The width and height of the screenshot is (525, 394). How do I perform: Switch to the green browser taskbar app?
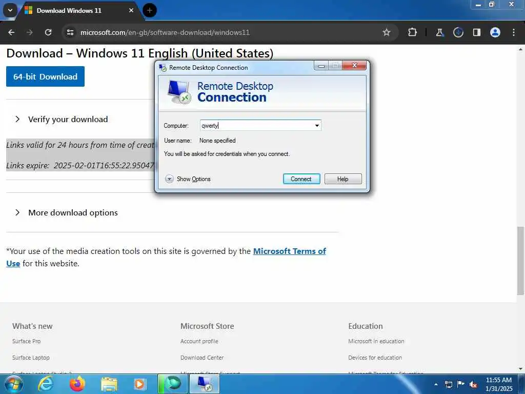coord(172,384)
